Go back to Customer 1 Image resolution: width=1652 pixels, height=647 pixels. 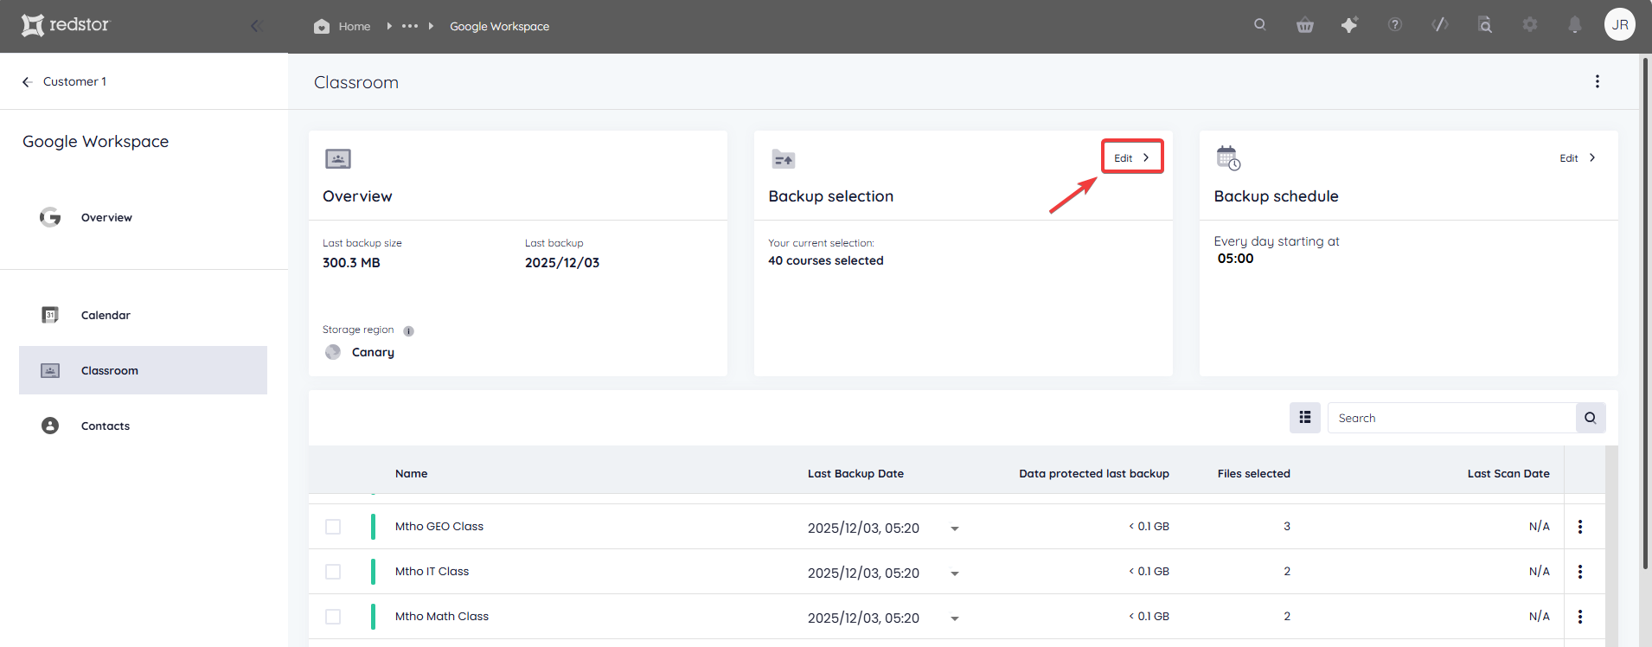65,81
